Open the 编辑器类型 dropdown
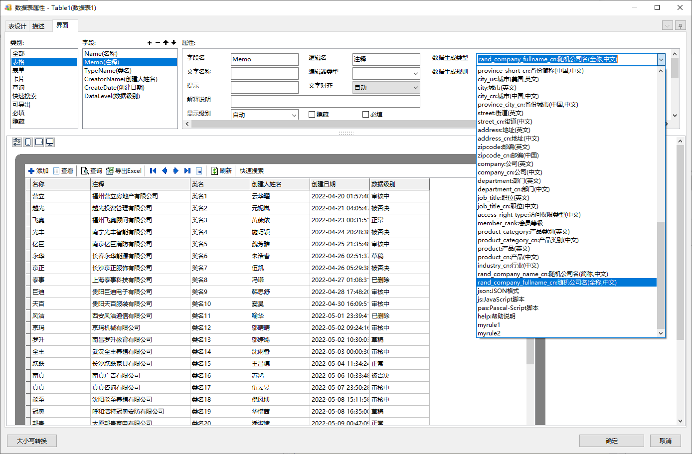Viewport: 692px width, 454px height. pyautogui.click(x=386, y=73)
